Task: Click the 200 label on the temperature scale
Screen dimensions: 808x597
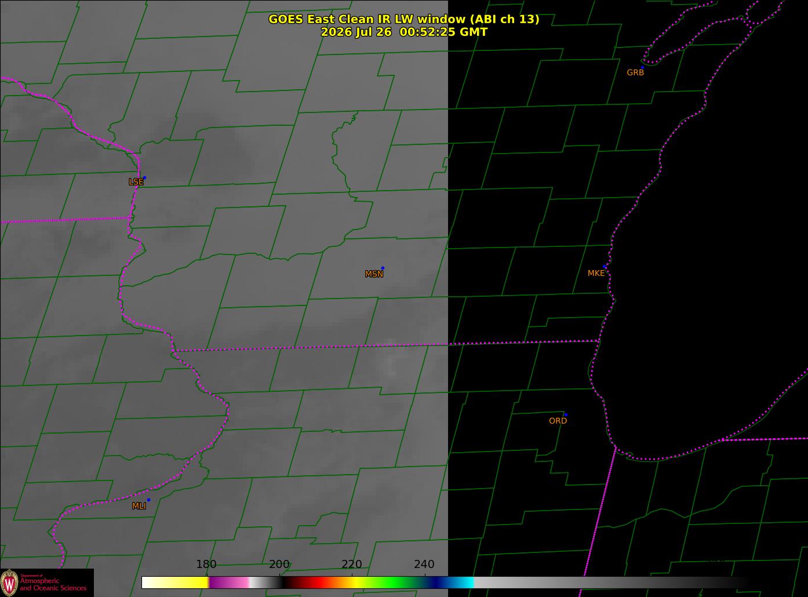Action: pyautogui.click(x=279, y=565)
